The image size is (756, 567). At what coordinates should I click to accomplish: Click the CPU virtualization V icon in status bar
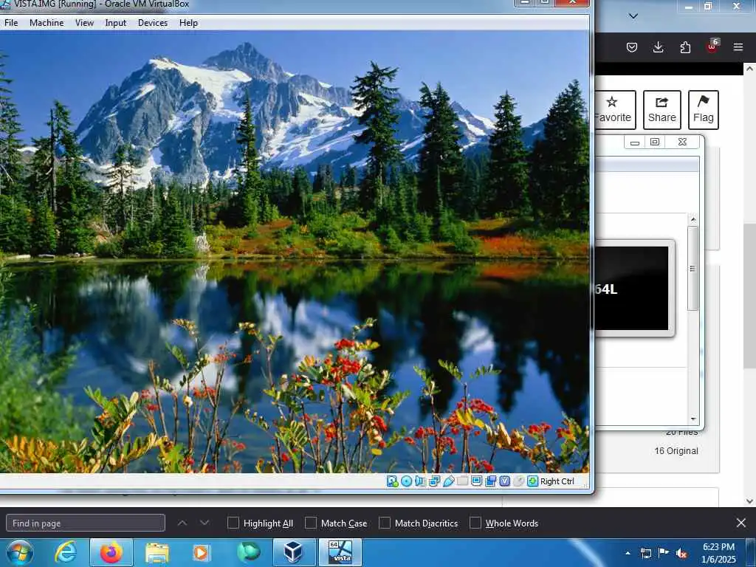pos(504,481)
